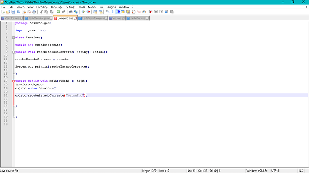Open the Tools menu
The height and width of the screenshot is (173, 309).
coord(82,7)
